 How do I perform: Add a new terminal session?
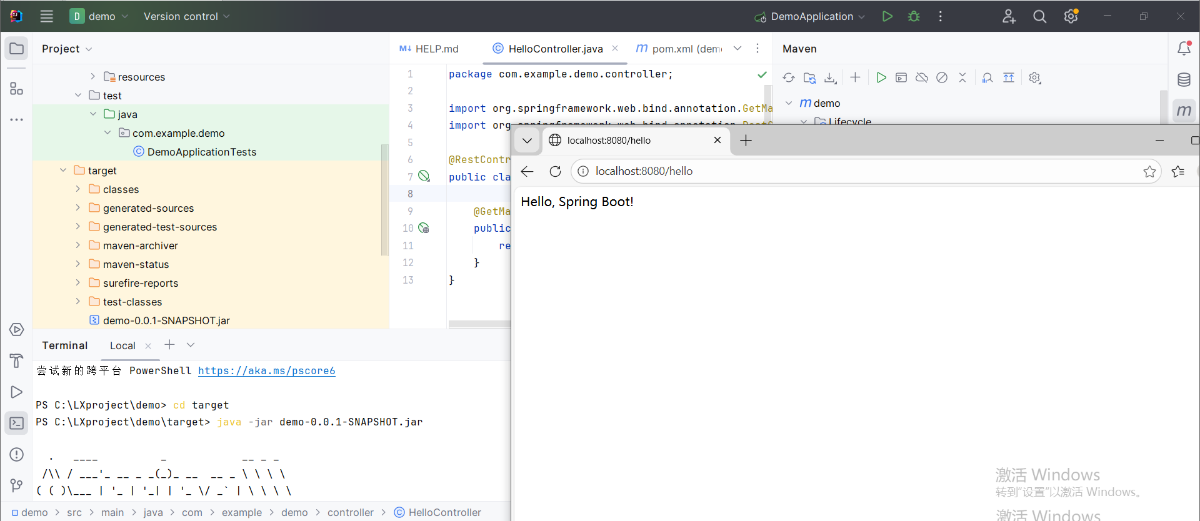169,345
